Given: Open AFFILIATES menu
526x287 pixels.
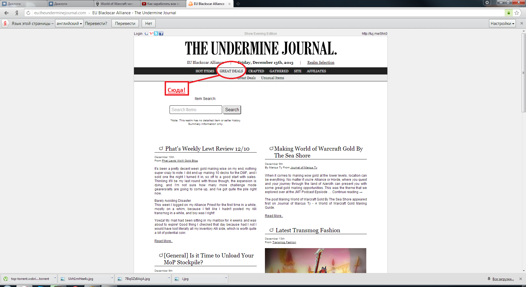Looking at the screenshot, I should pyautogui.click(x=316, y=71).
